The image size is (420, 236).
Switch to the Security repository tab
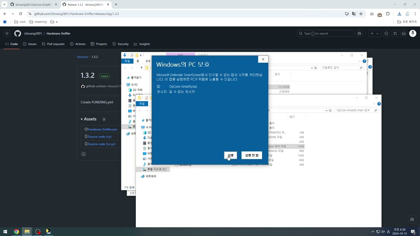click(x=120, y=44)
